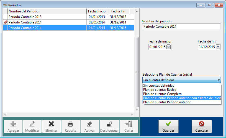Image resolution: width=226 pixels, height=138 pixels.
Task: Sort by Fecha Inicio column header
Action: click(97, 11)
